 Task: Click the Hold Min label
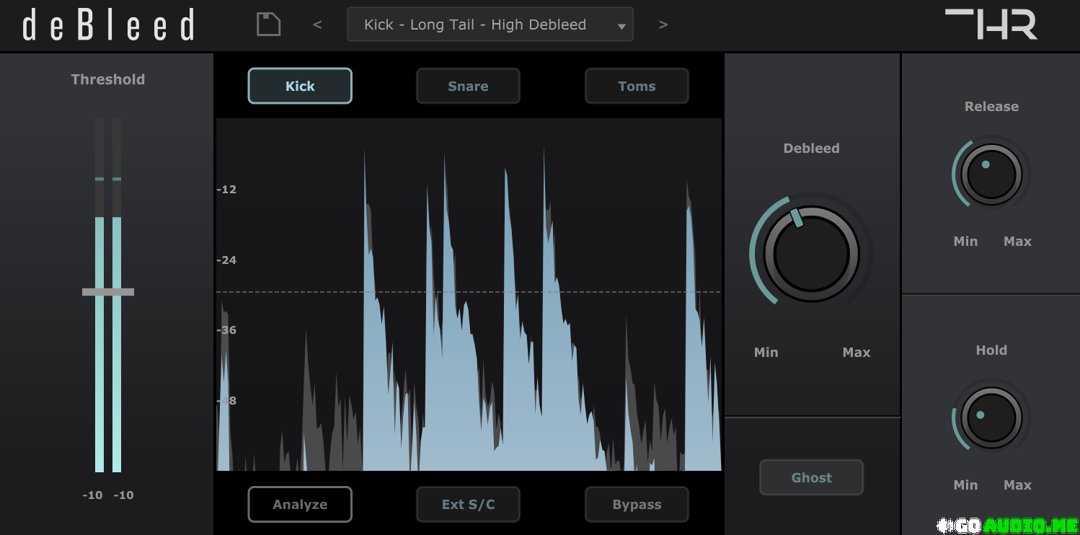(965, 485)
